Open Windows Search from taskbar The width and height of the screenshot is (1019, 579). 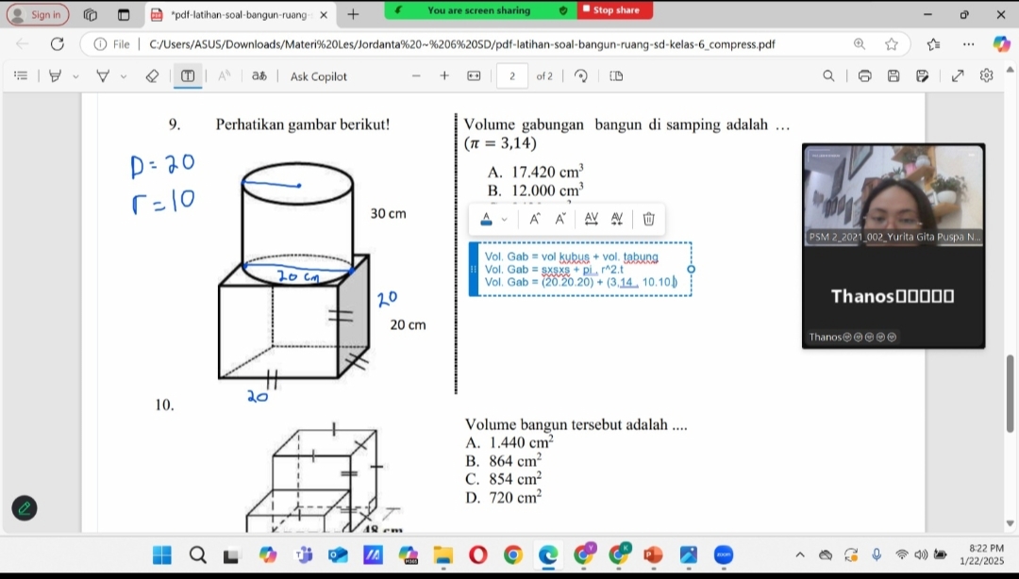click(198, 555)
